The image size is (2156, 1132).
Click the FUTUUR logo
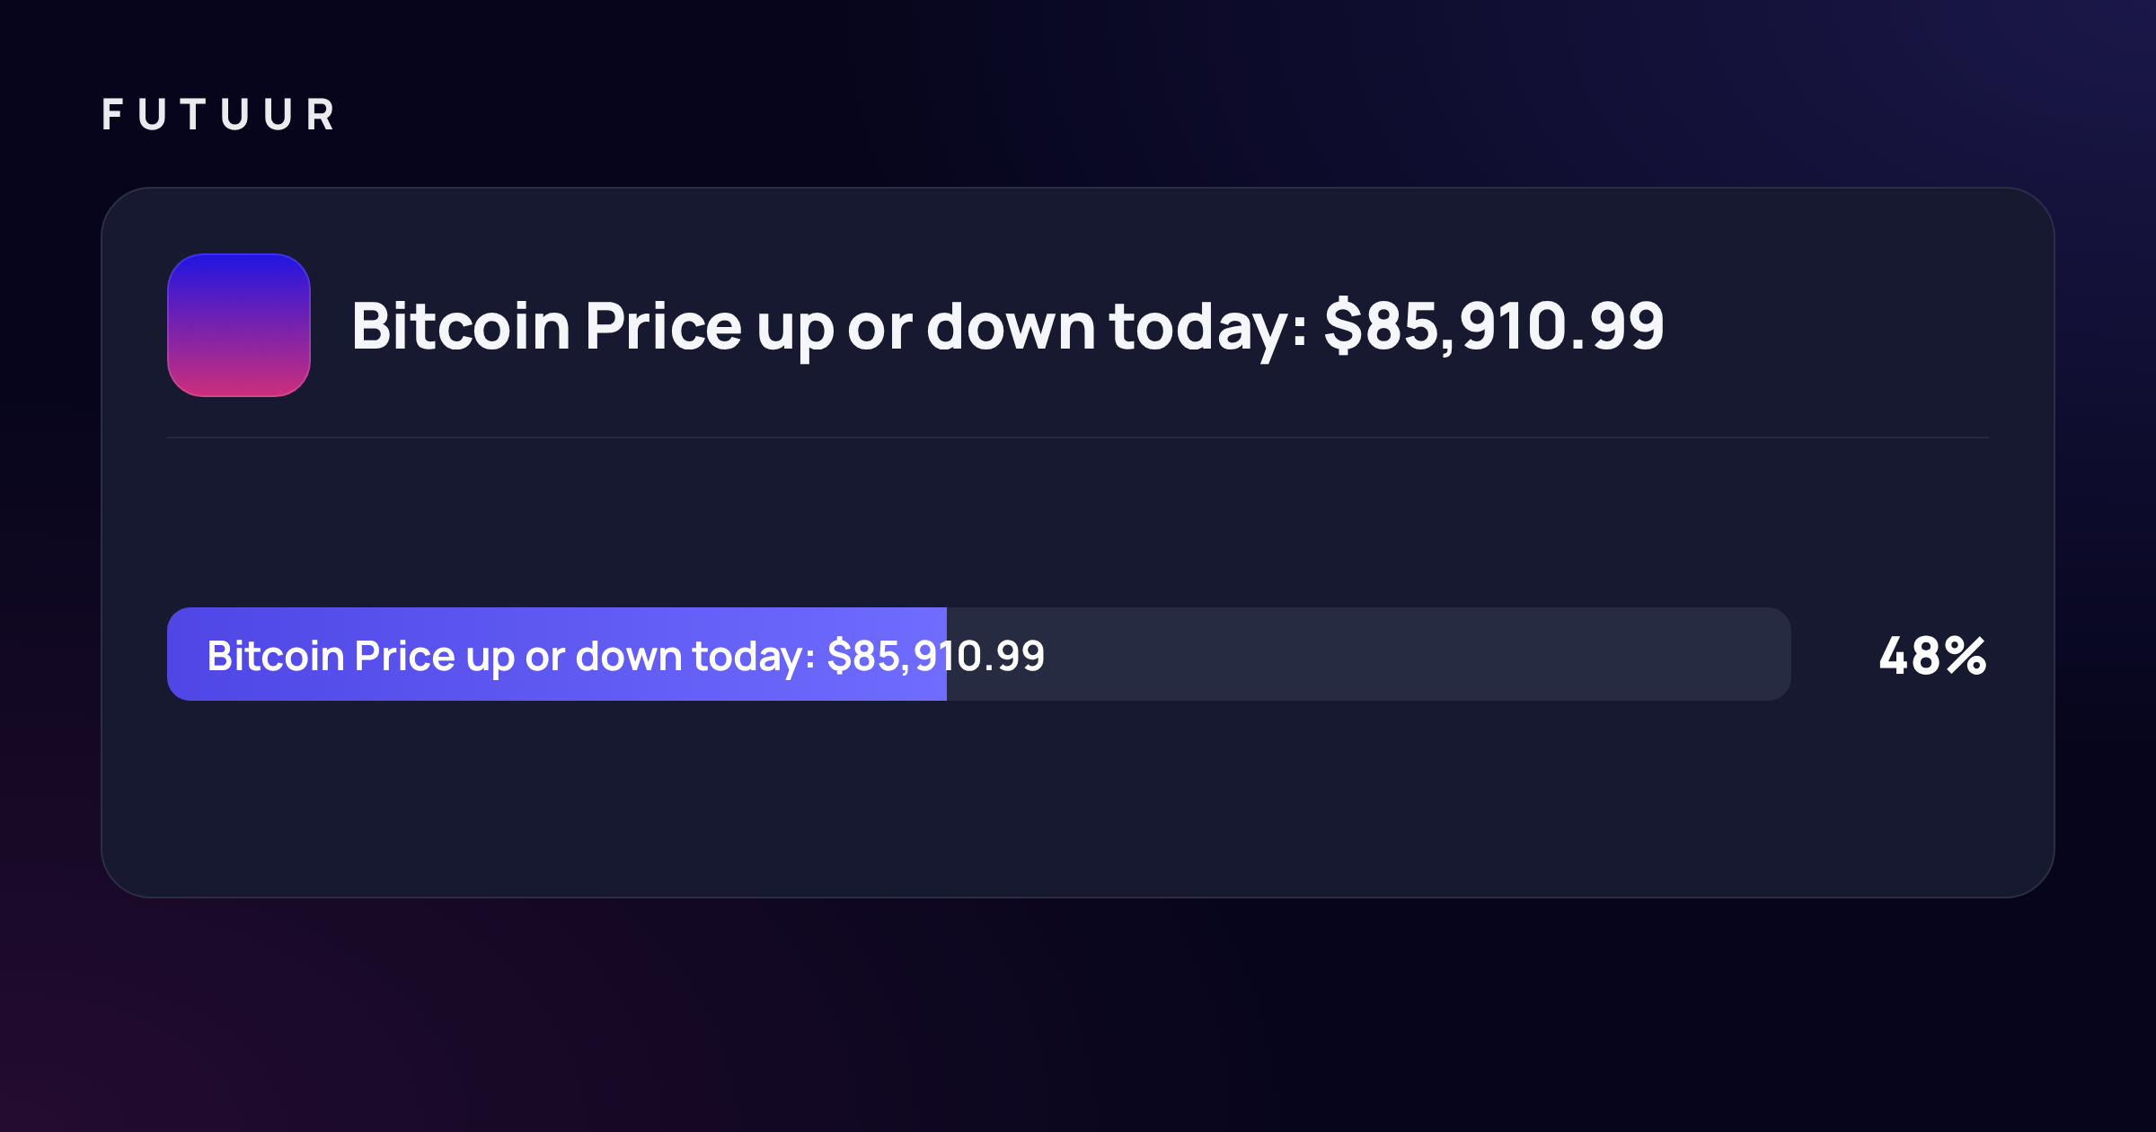(218, 114)
